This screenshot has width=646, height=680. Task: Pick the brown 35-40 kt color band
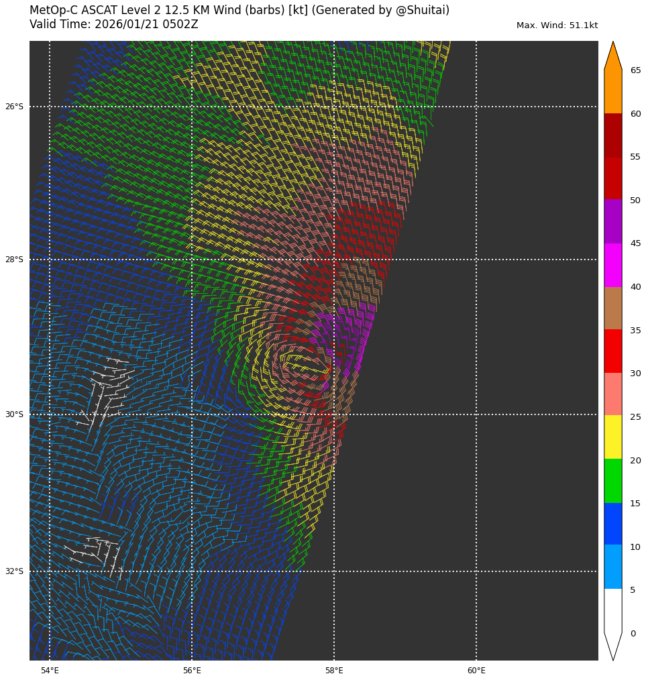[x=612, y=308]
